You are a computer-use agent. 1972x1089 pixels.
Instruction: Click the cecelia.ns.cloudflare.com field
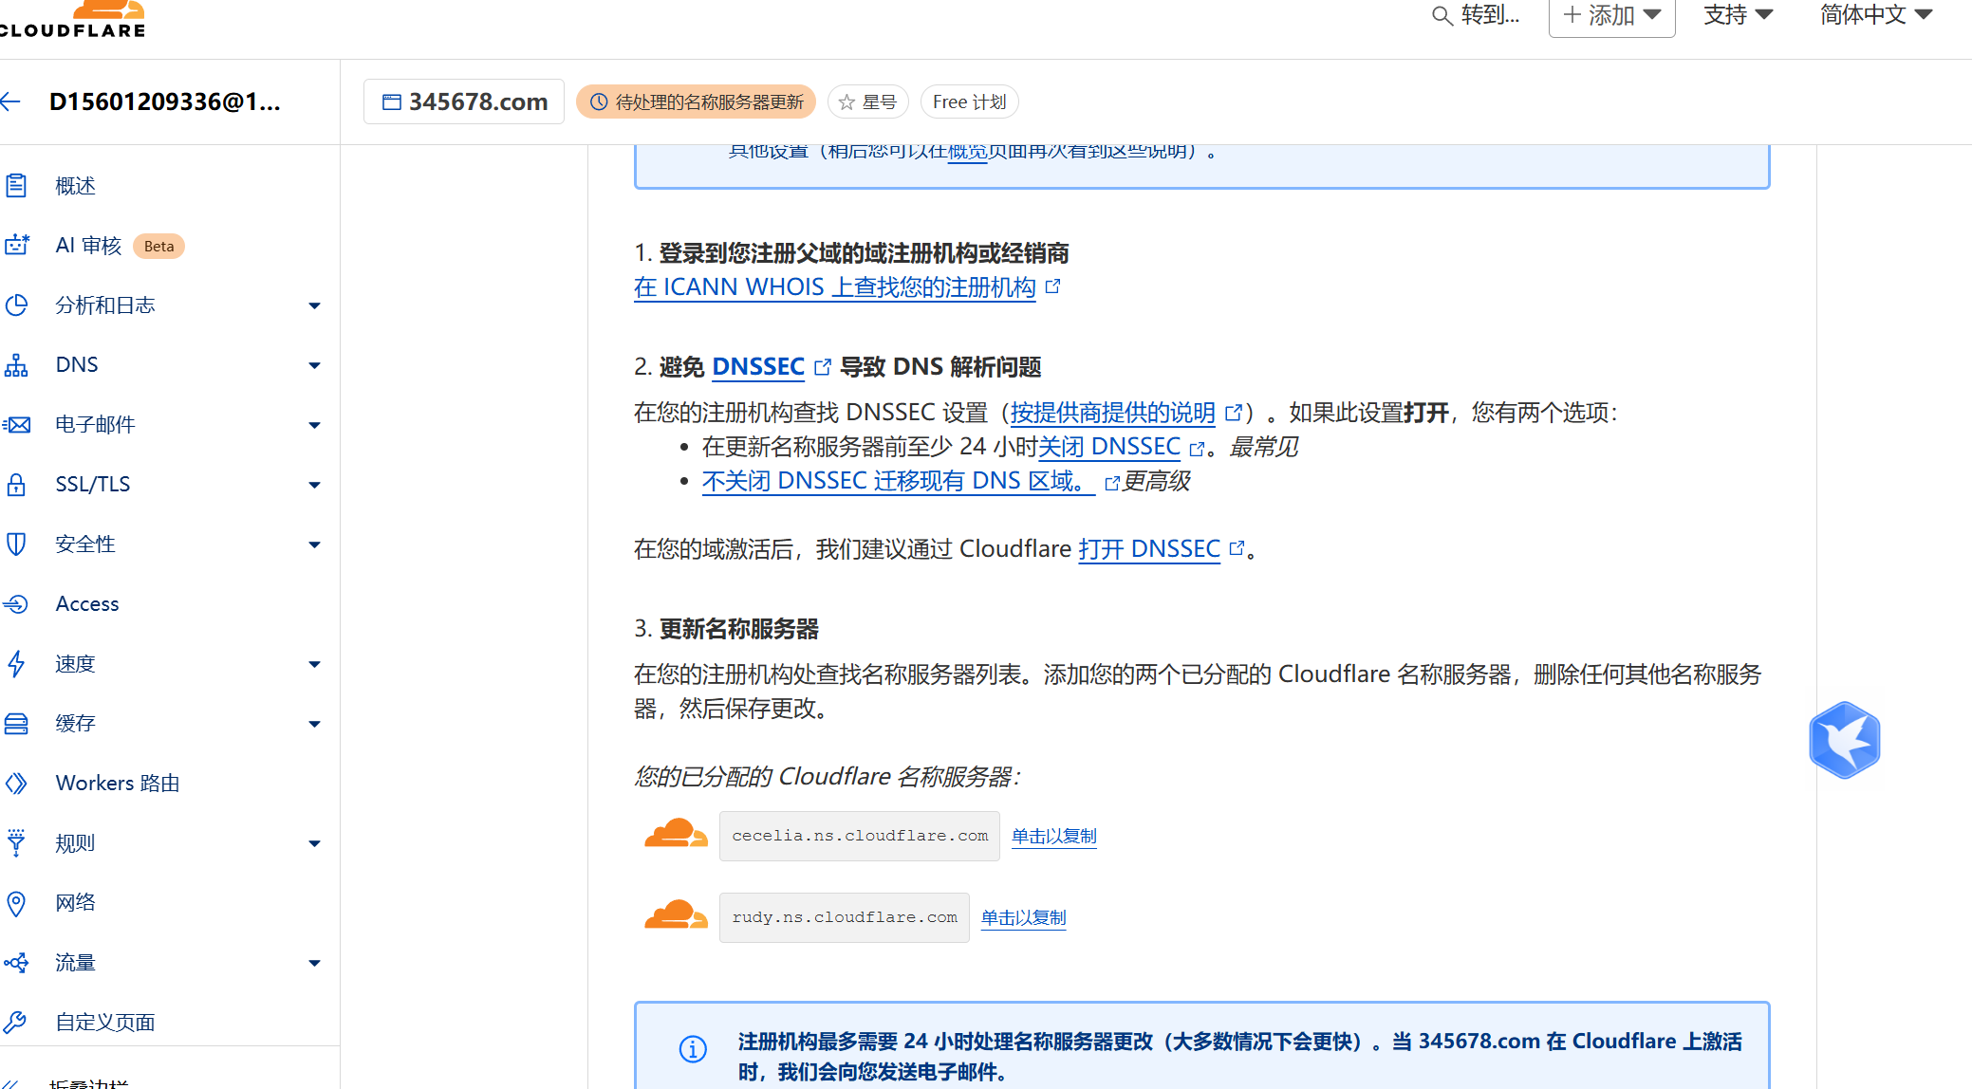point(860,836)
